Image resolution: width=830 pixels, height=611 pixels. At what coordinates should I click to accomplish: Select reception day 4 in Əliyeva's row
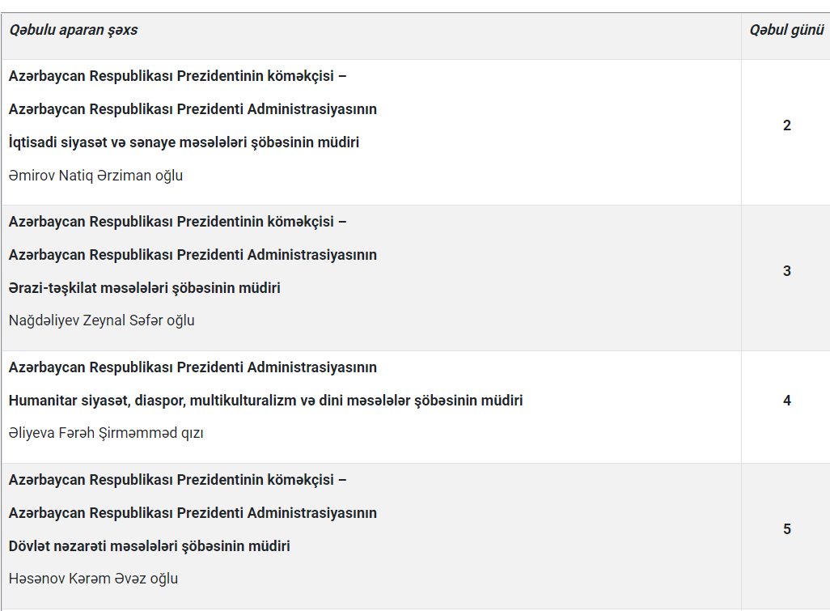coord(786,401)
